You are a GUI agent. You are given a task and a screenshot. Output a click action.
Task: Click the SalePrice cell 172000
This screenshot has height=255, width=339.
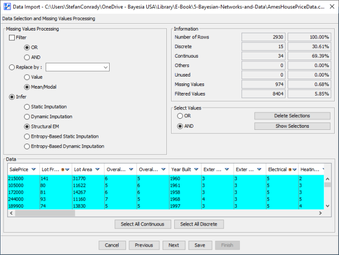tap(24, 193)
